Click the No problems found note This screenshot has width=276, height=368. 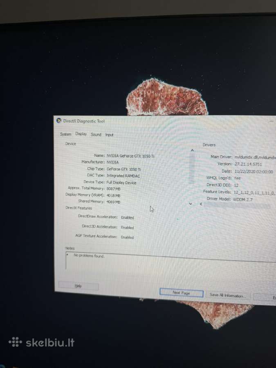coord(89,256)
